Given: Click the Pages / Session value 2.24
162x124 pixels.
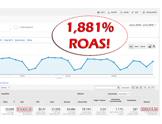Looking at the screenshot, I should click(103, 109).
